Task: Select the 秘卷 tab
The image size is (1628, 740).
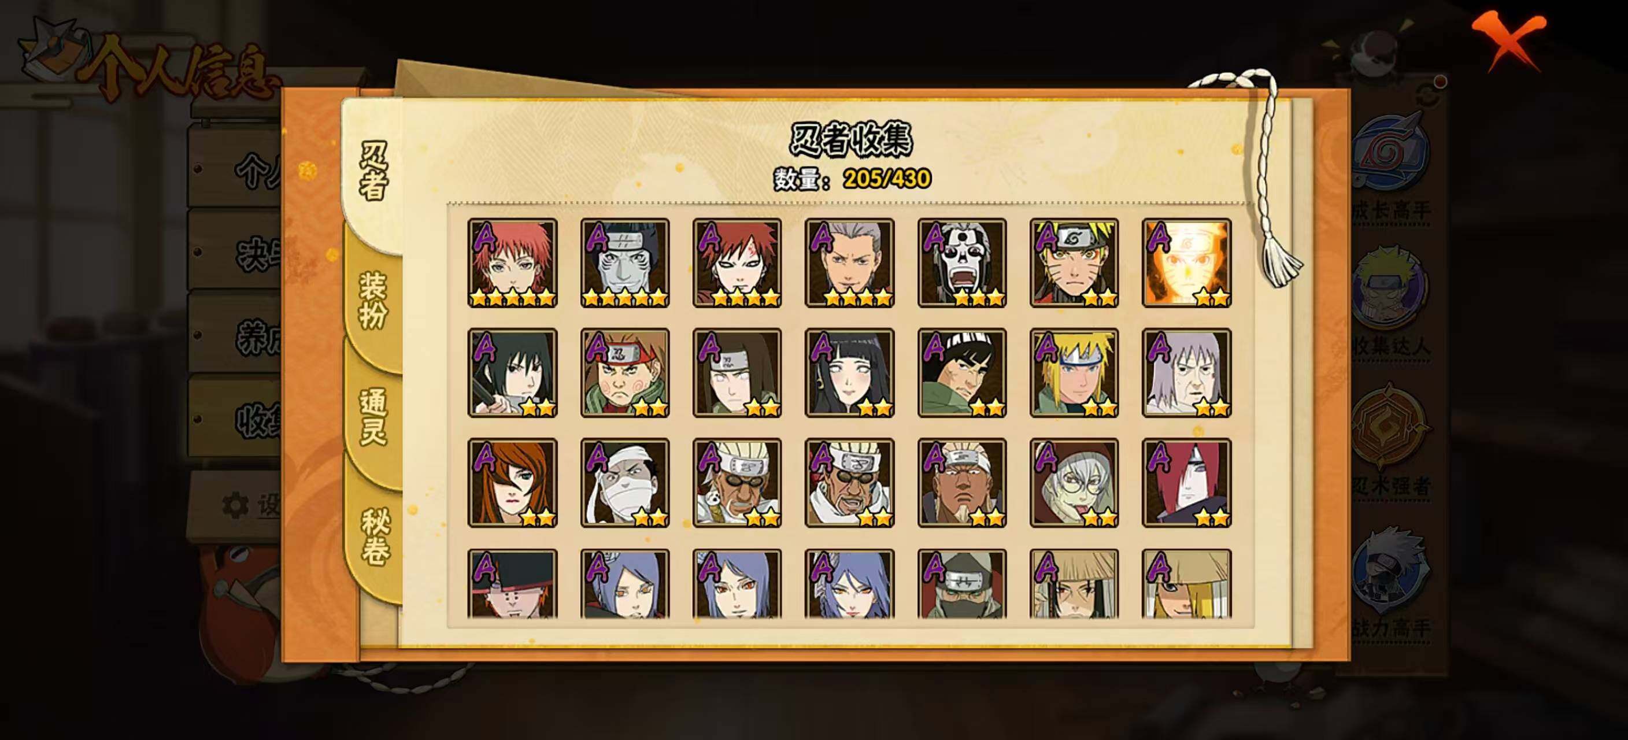Action: pos(374,537)
